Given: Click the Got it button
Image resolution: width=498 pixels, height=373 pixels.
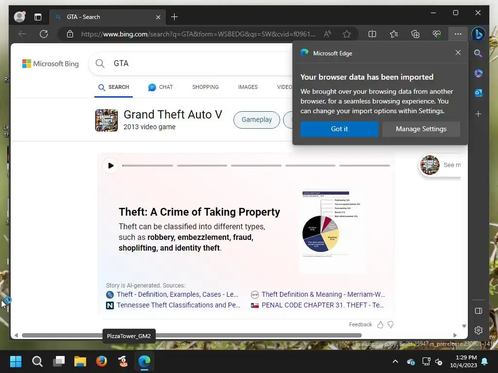Looking at the screenshot, I should (x=339, y=129).
